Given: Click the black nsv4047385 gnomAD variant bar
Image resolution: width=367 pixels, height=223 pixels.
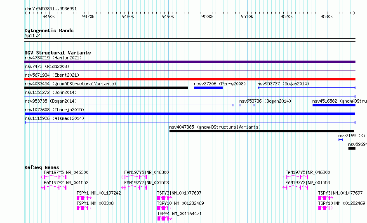Looking at the screenshot, I should click(x=261, y=131).
